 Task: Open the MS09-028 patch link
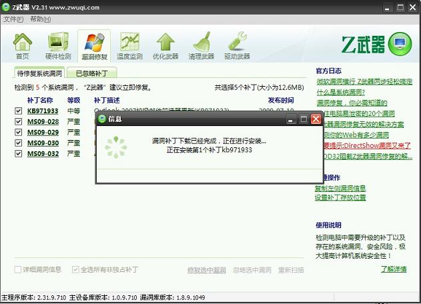coord(43,121)
